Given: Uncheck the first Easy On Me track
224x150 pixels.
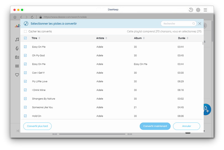Looking at the screenshot, I should click(x=25, y=47).
